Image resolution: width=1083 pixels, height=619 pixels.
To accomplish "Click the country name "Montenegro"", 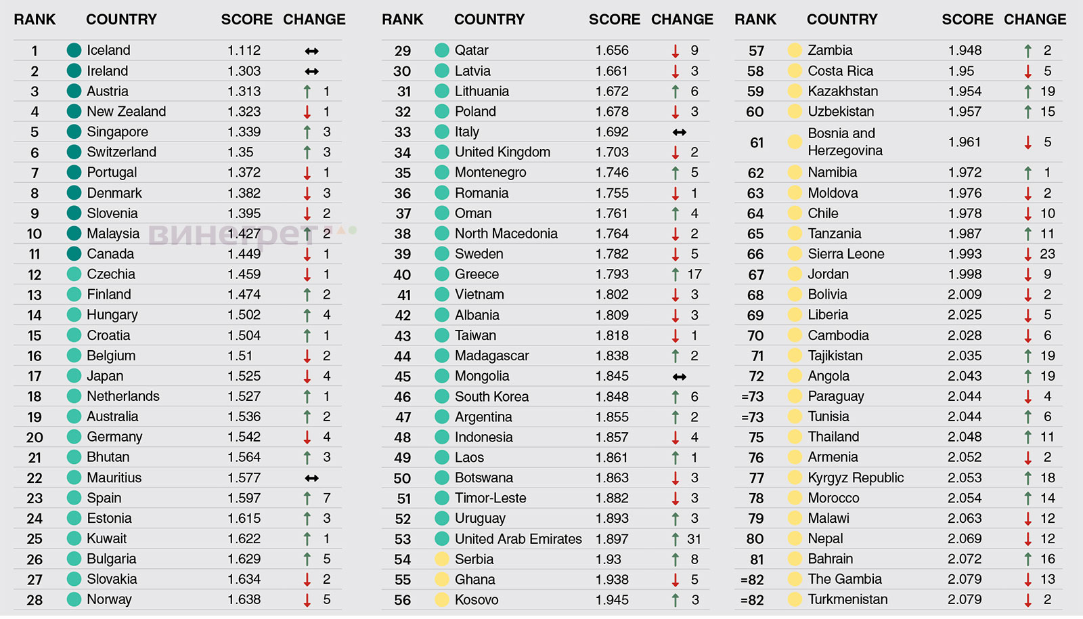I will (x=491, y=173).
